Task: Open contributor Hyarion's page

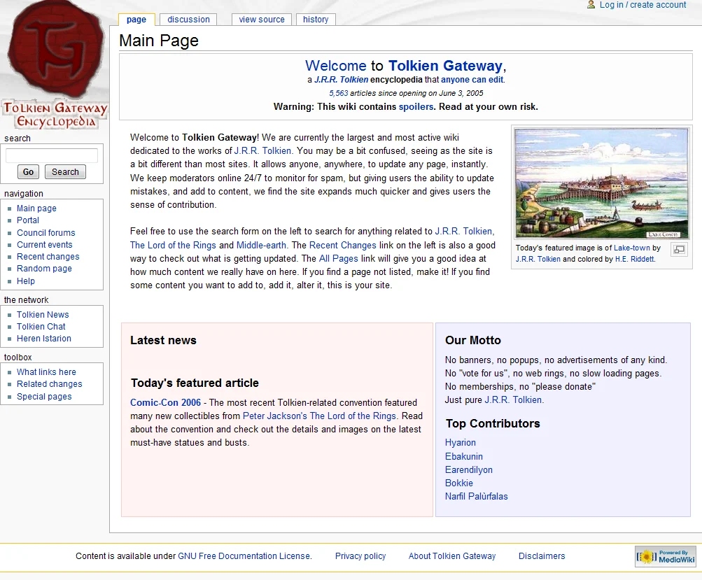Action: coord(461,443)
